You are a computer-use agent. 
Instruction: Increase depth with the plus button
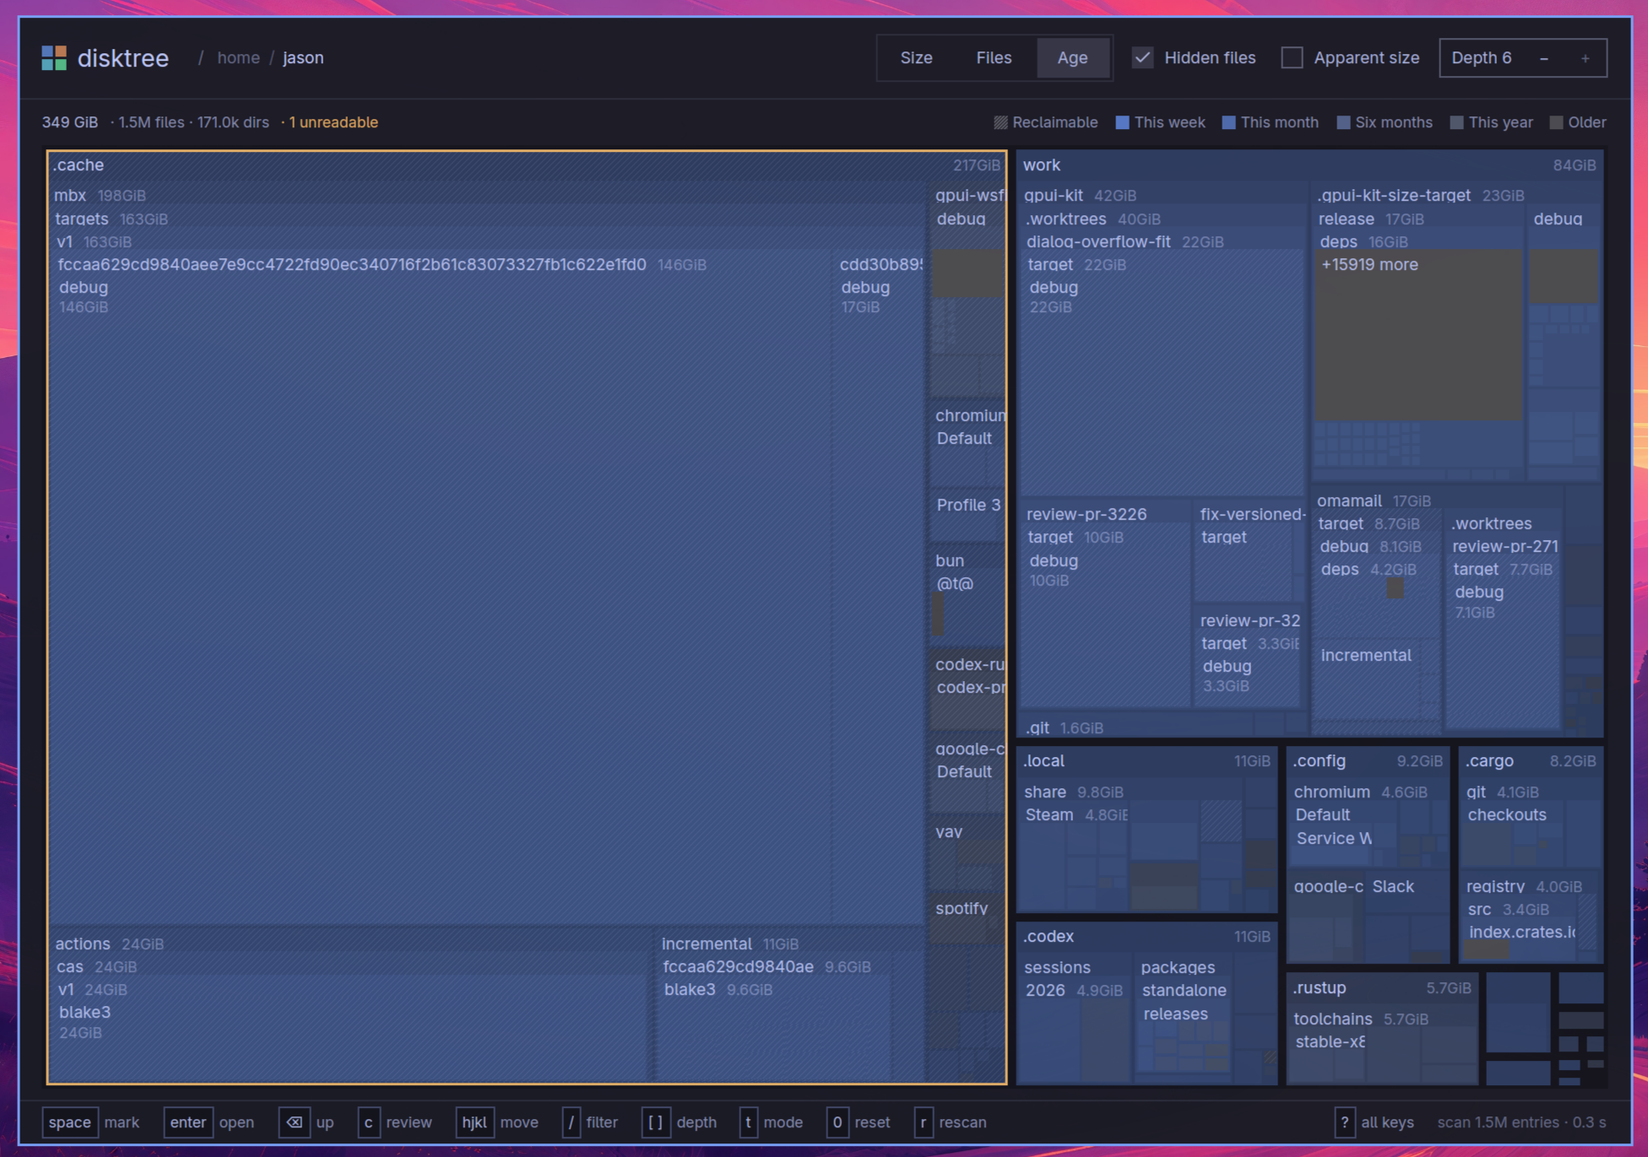pos(1585,58)
